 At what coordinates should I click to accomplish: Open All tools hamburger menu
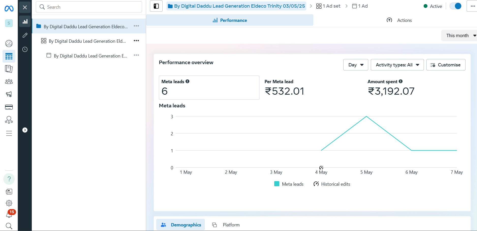click(9, 133)
